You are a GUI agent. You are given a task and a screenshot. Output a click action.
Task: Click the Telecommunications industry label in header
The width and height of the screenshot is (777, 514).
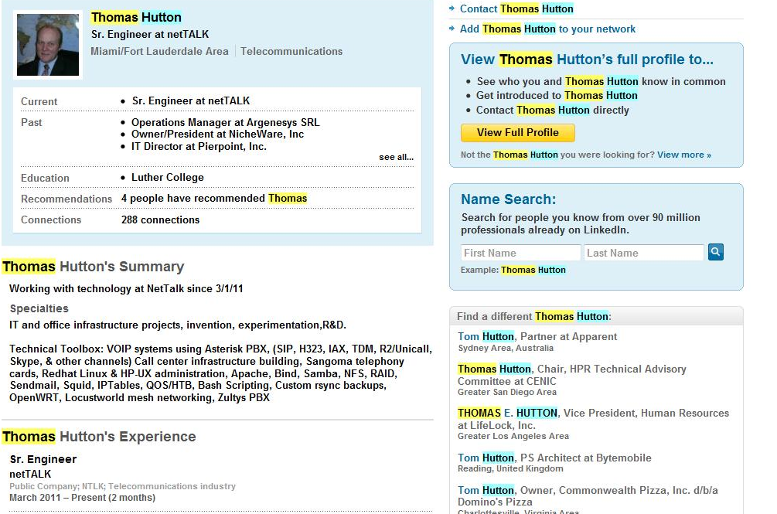pyautogui.click(x=291, y=52)
